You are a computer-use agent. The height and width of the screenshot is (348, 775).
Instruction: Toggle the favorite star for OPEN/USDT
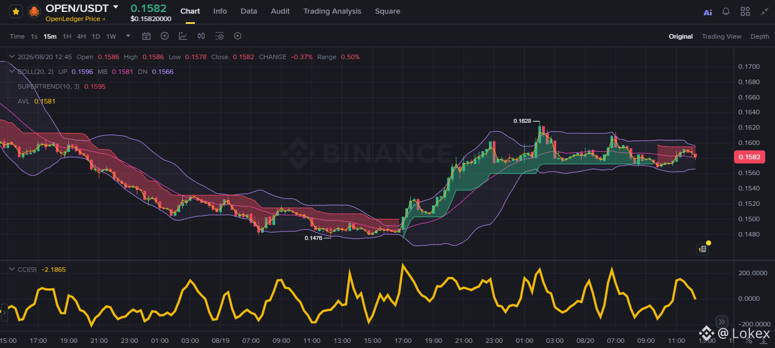pos(16,11)
